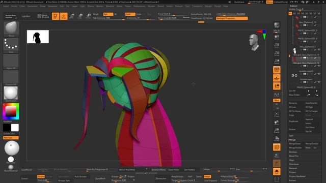Toggle the PolyF polyframe button
326x183 pixels.
pos(277,147)
